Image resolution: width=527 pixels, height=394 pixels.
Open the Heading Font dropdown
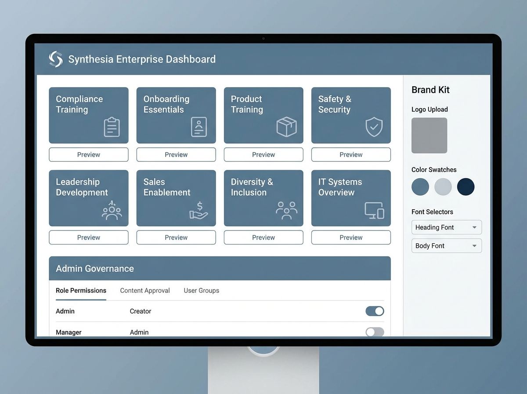tap(447, 227)
